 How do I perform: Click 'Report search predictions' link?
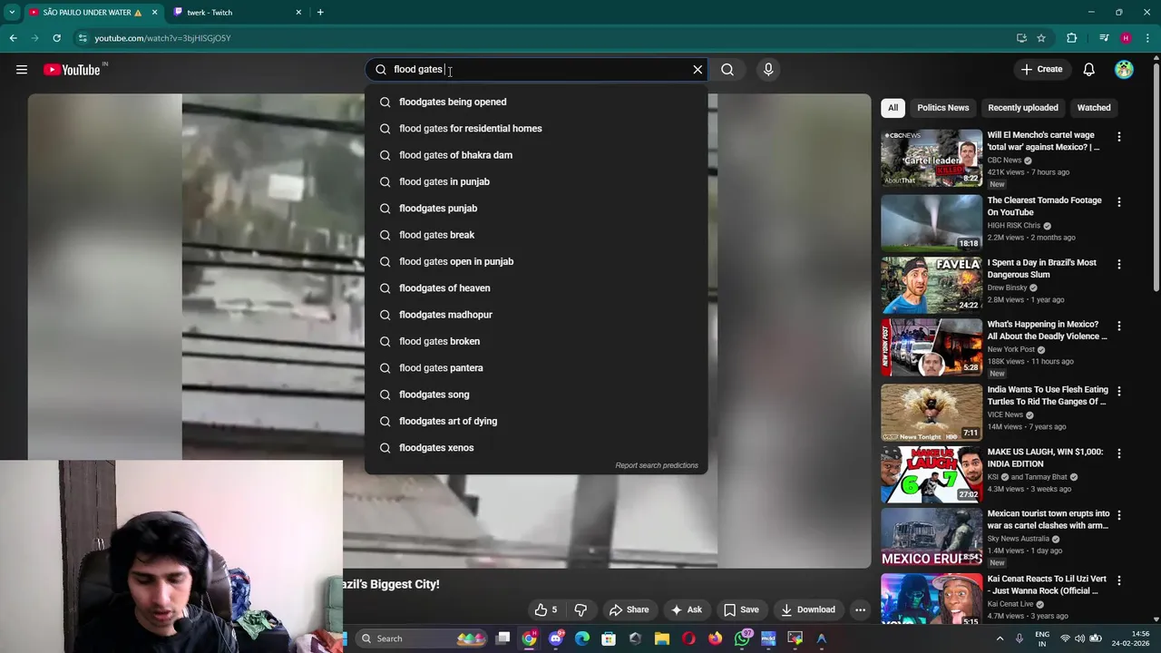point(657,465)
